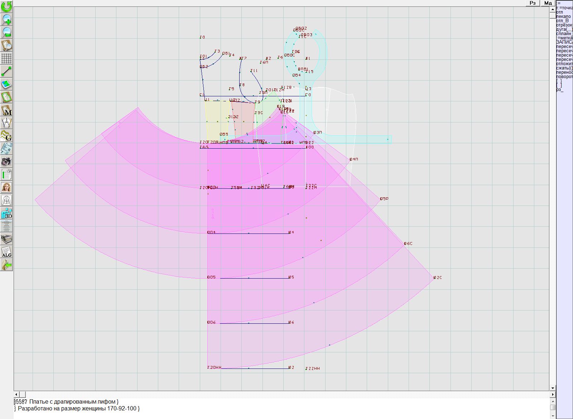Open the pattern piece with M icon

tap(6, 110)
